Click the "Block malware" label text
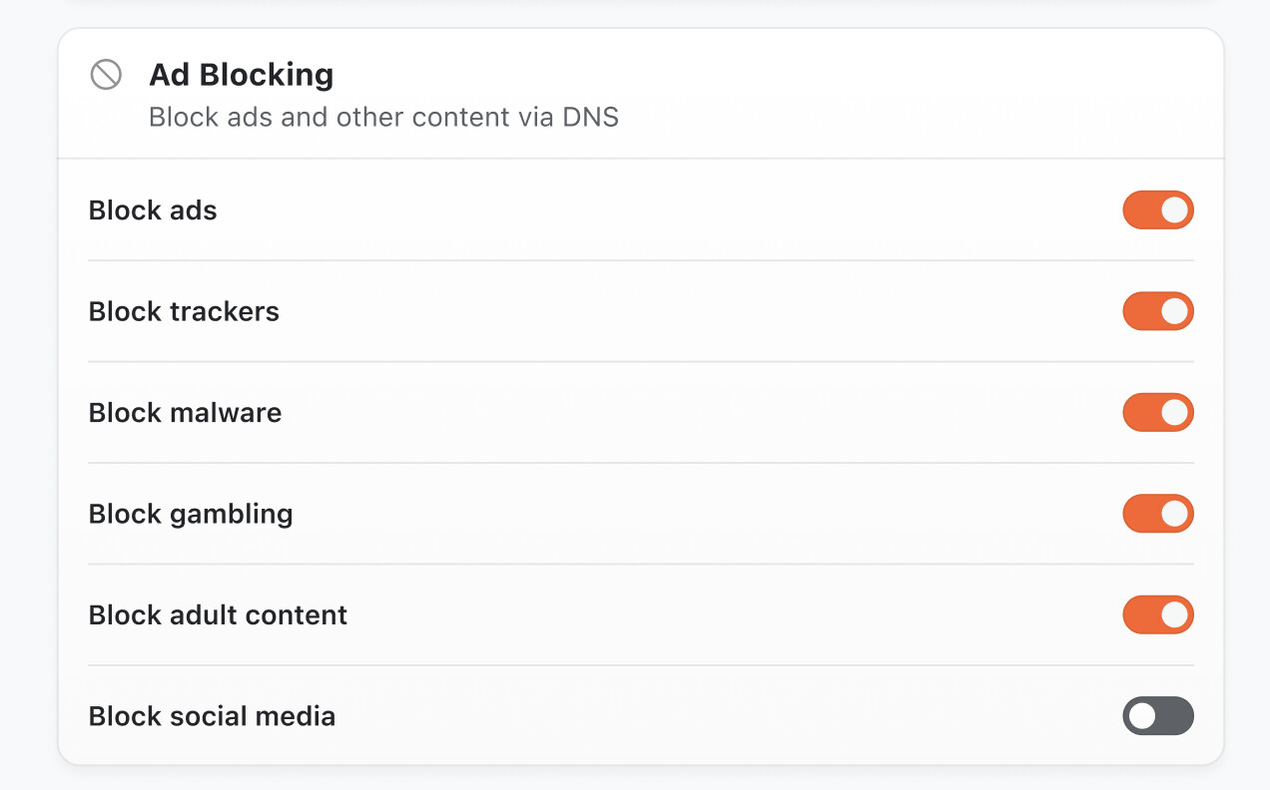This screenshot has height=790, width=1270. pyautogui.click(x=185, y=413)
